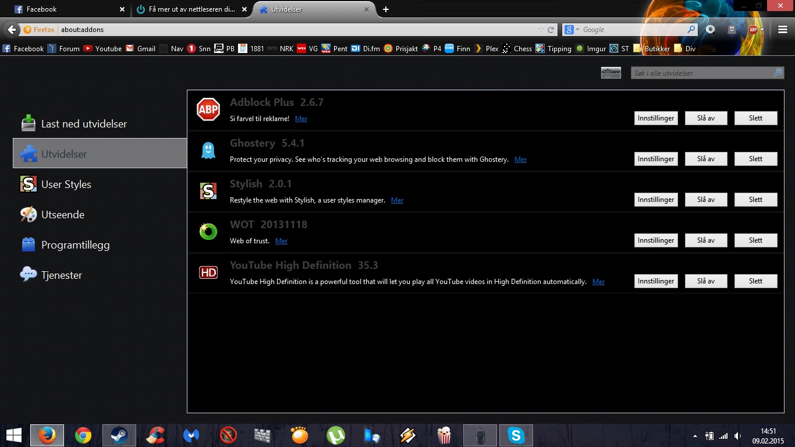Open the Imgur bookmark
The width and height of the screenshot is (795, 447).
[591, 49]
